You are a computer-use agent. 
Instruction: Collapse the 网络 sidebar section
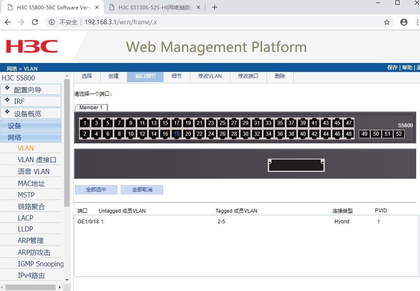(31, 137)
